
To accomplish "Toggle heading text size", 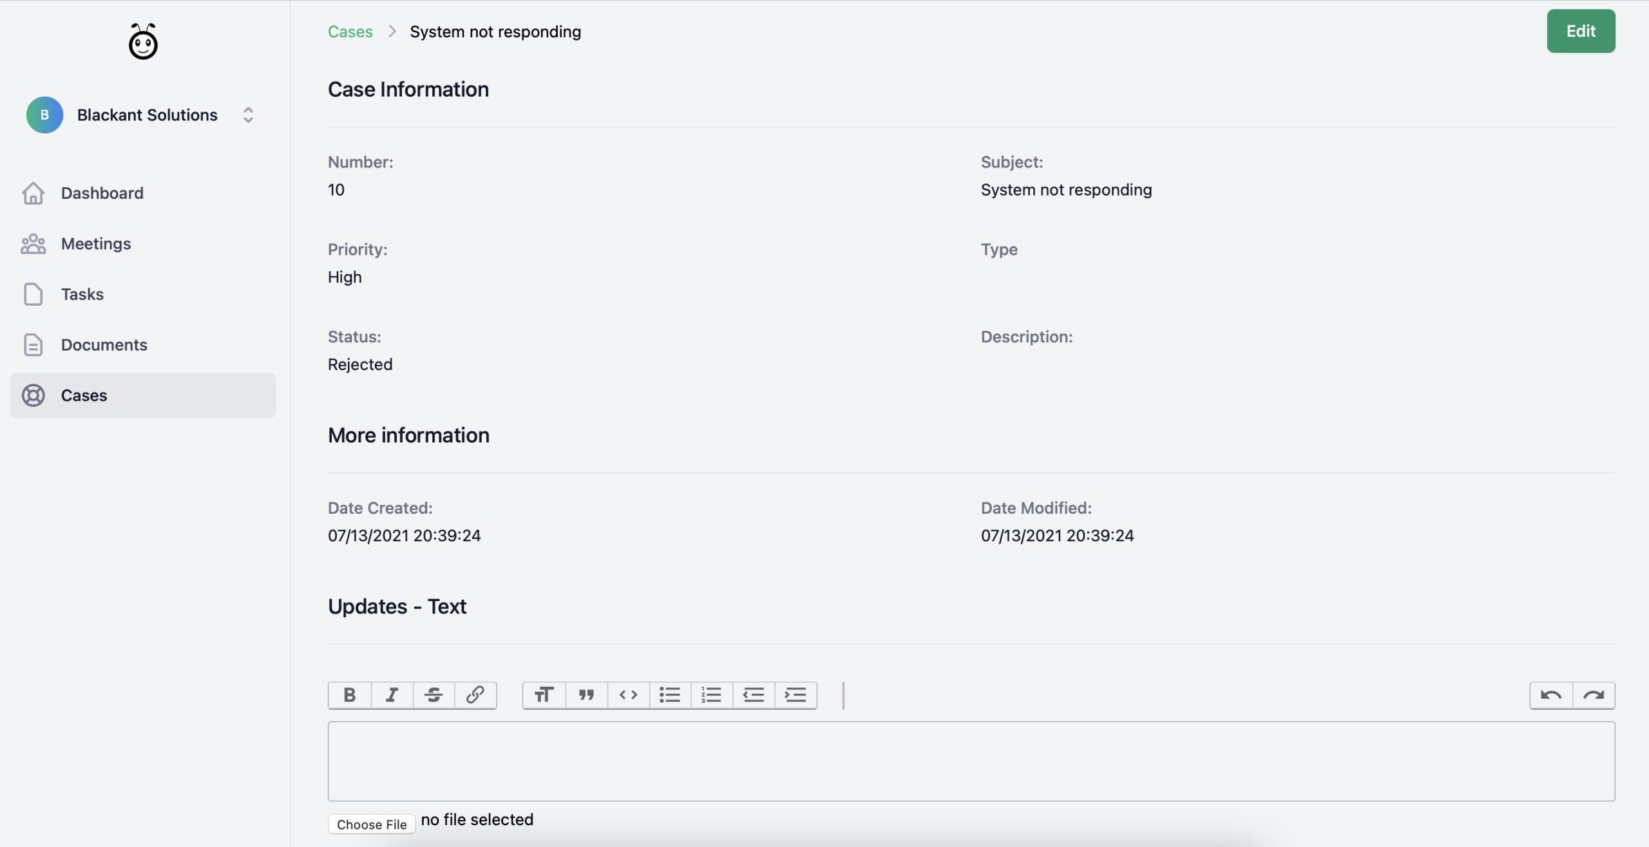I will pyautogui.click(x=544, y=695).
